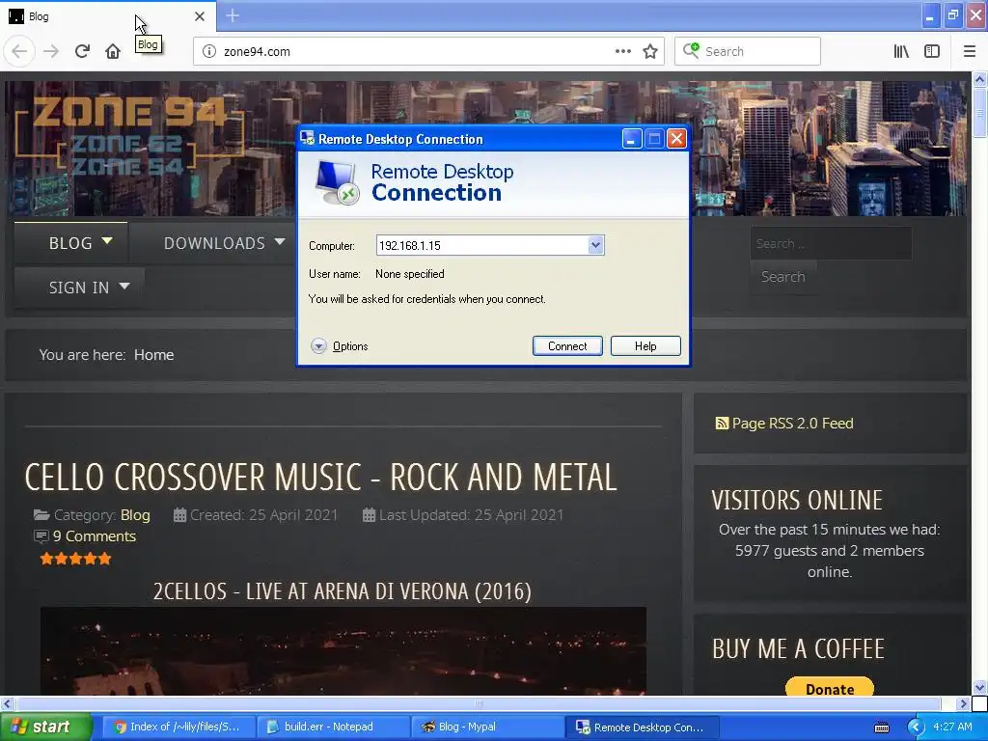The width and height of the screenshot is (988, 741).
Task: Click the 4:27 AM taskbar clock
Action: (x=952, y=727)
